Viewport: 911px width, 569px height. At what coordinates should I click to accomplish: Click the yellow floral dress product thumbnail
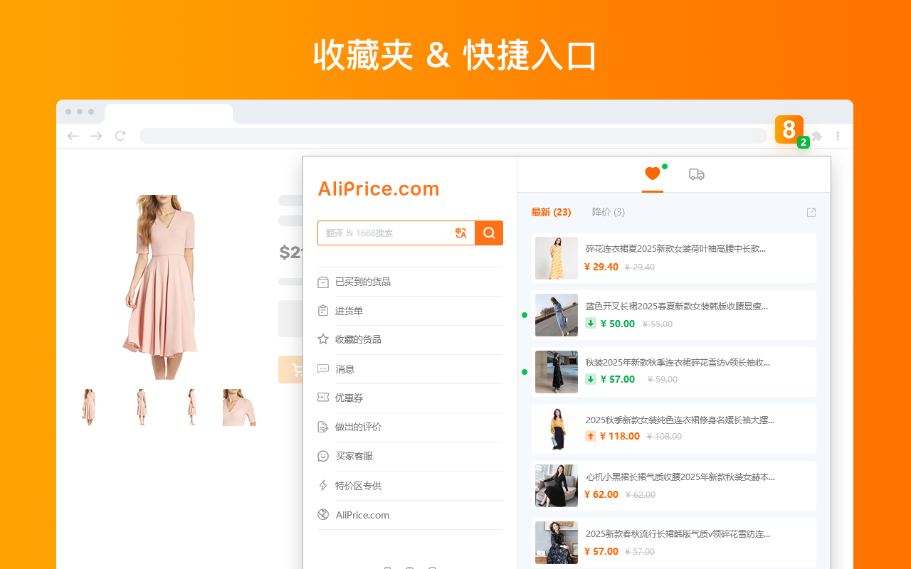556,257
